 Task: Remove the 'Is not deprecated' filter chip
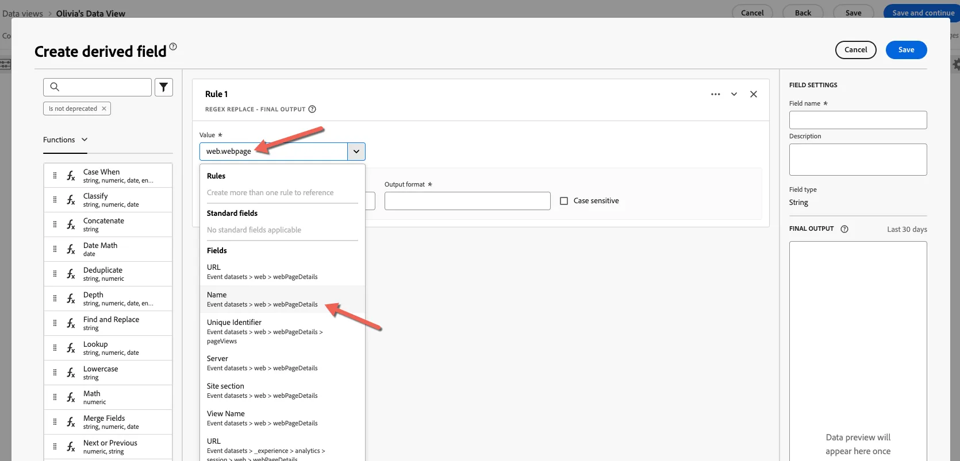click(x=104, y=109)
